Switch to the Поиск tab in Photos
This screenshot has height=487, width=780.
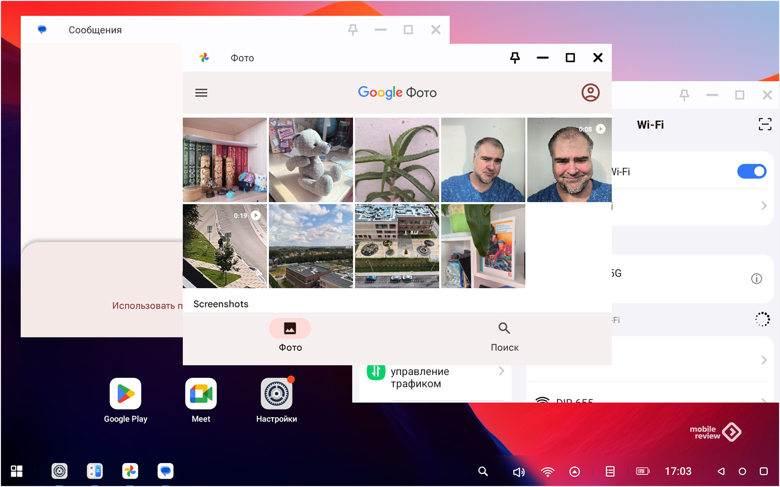click(505, 336)
